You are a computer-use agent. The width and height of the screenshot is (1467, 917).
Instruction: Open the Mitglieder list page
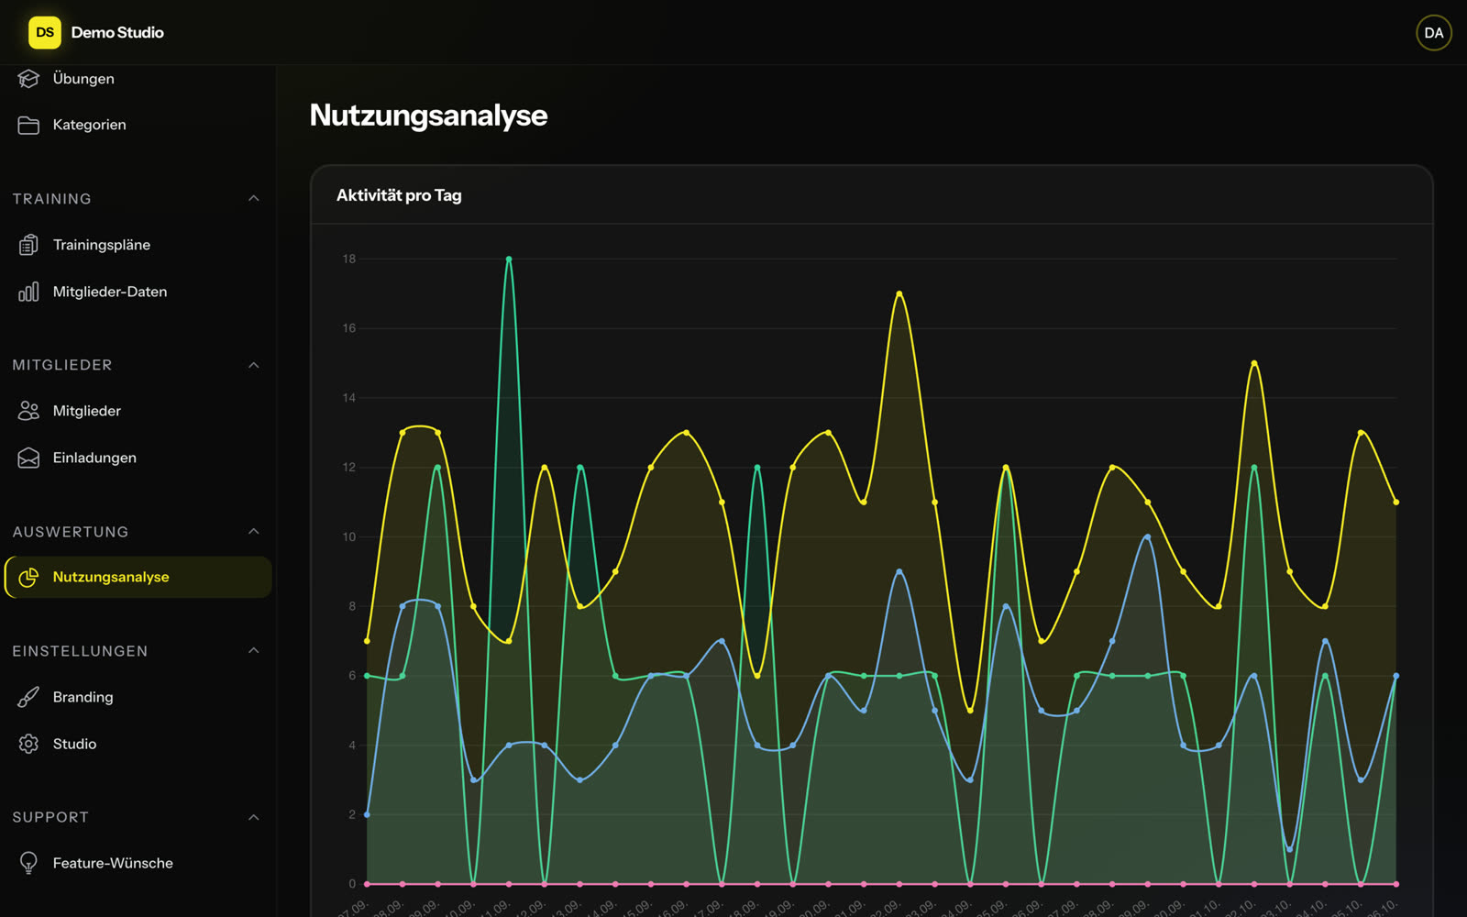point(138,411)
